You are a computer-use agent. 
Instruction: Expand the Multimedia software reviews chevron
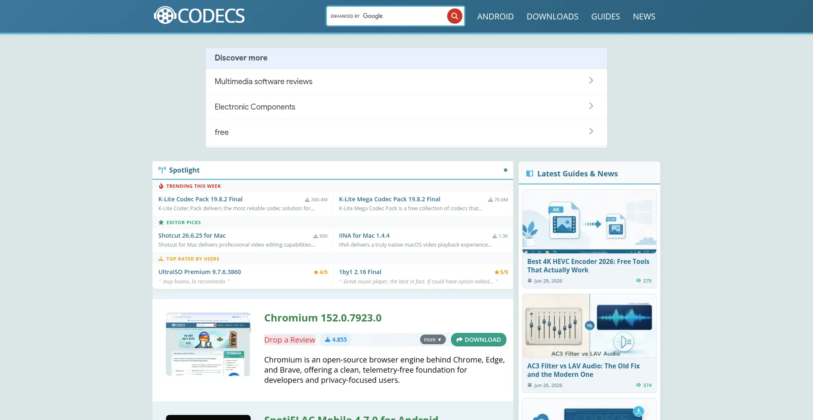591,81
